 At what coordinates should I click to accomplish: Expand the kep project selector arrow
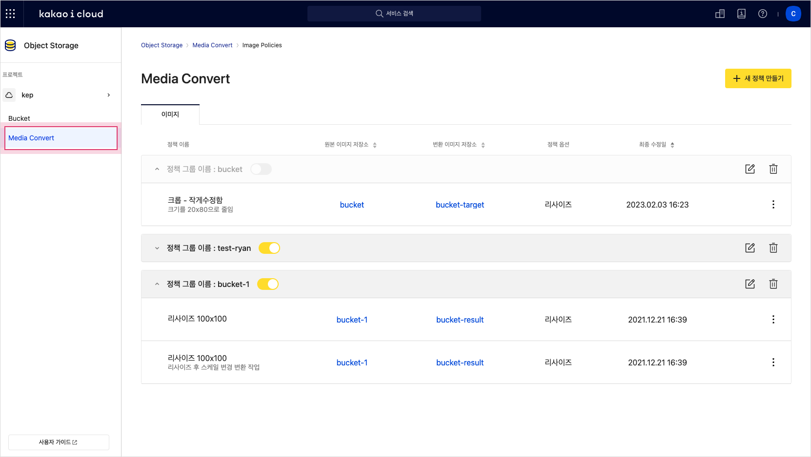click(109, 95)
